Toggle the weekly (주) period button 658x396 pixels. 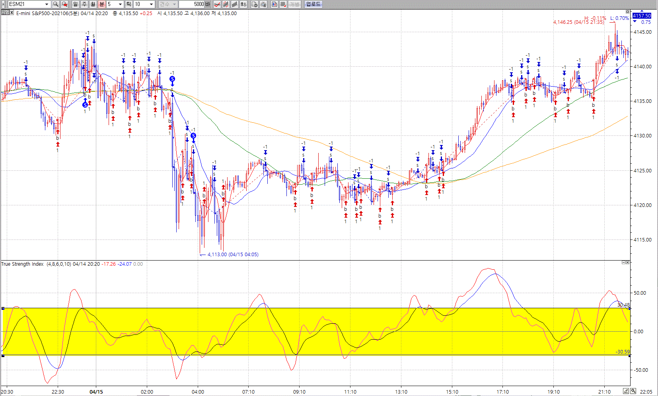click(84, 4)
